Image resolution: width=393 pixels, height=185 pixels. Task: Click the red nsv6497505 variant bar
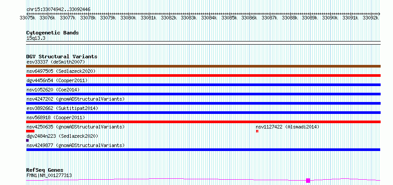pyautogui.click(x=203, y=76)
